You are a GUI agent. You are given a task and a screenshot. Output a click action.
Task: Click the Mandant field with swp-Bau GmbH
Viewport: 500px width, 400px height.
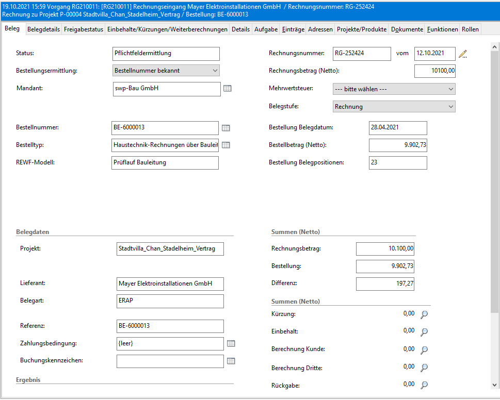167,89
